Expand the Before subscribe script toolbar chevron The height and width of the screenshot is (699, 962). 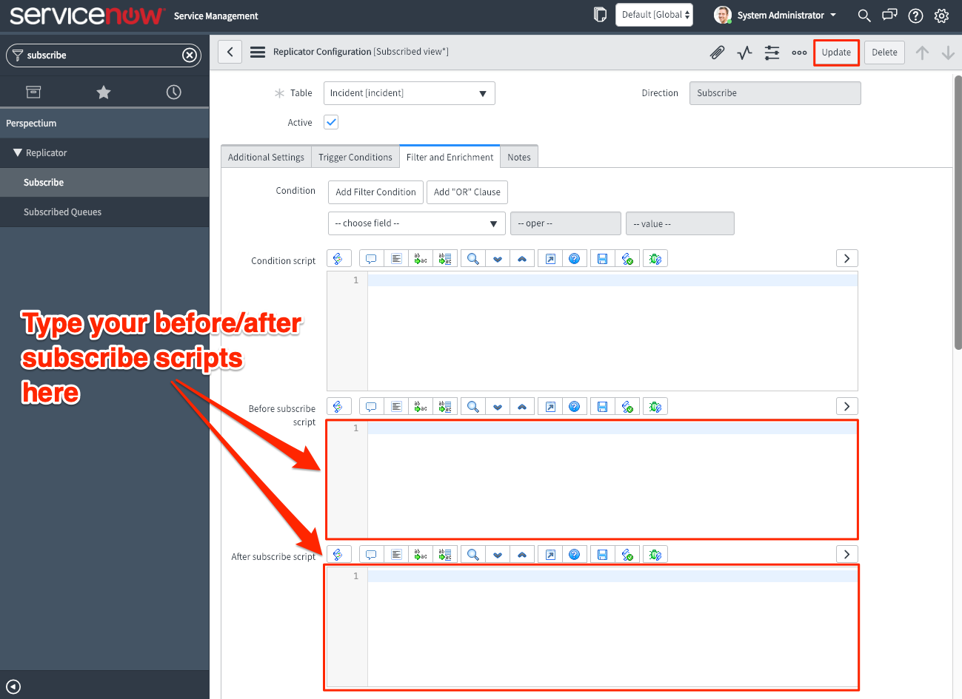tap(846, 406)
